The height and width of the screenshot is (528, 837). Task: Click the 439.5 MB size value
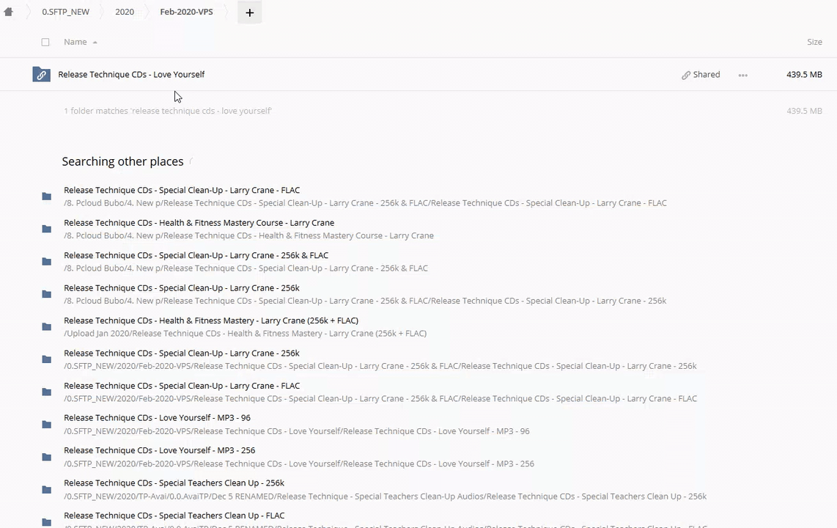pos(804,74)
